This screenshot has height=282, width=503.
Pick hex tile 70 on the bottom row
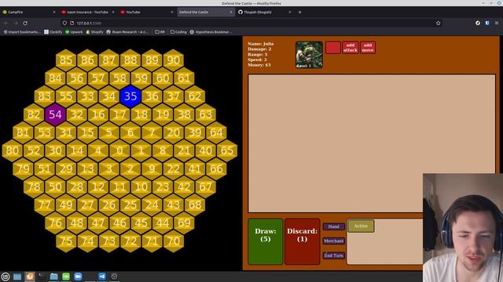173,241
